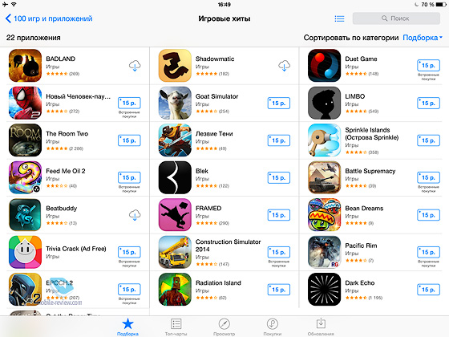Buy Radiation Island for 15 р.
The width and height of the screenshot is (449, 337).
click(x=279, y=290)
